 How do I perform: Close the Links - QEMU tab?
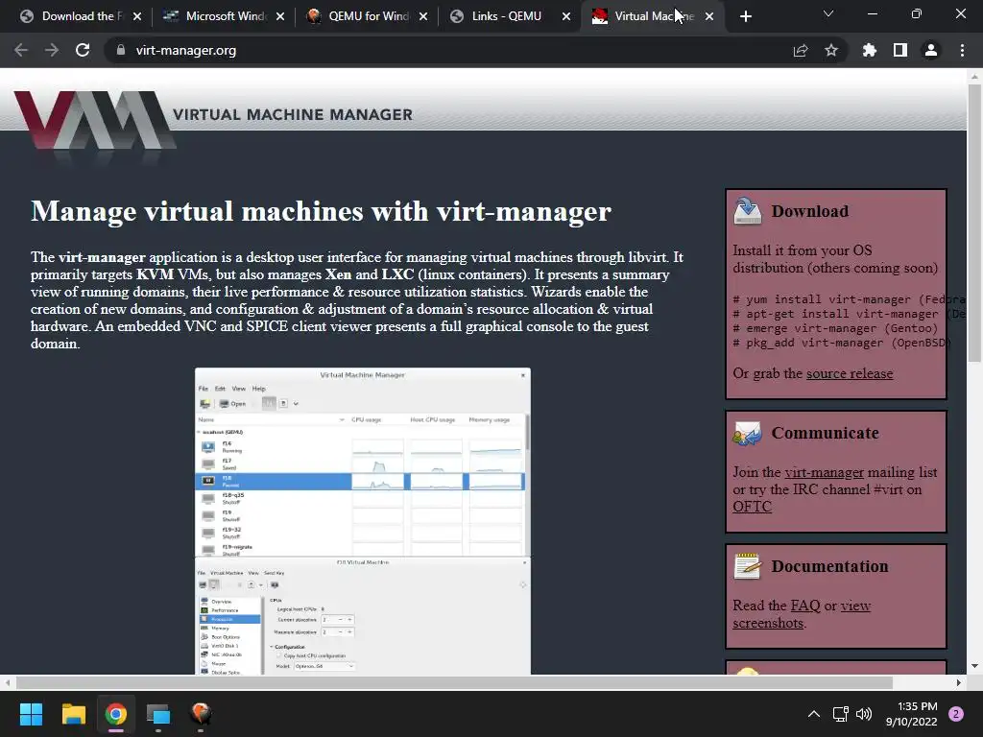point(566,16)
